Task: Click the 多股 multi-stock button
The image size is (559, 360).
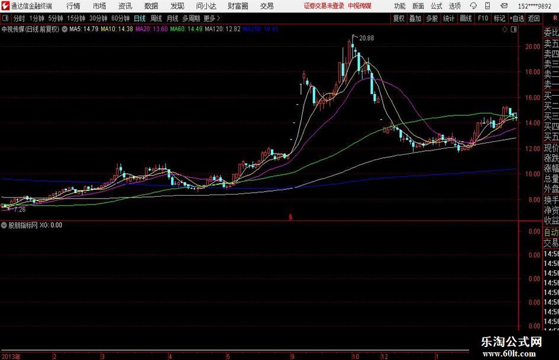Action: point(432,18)
